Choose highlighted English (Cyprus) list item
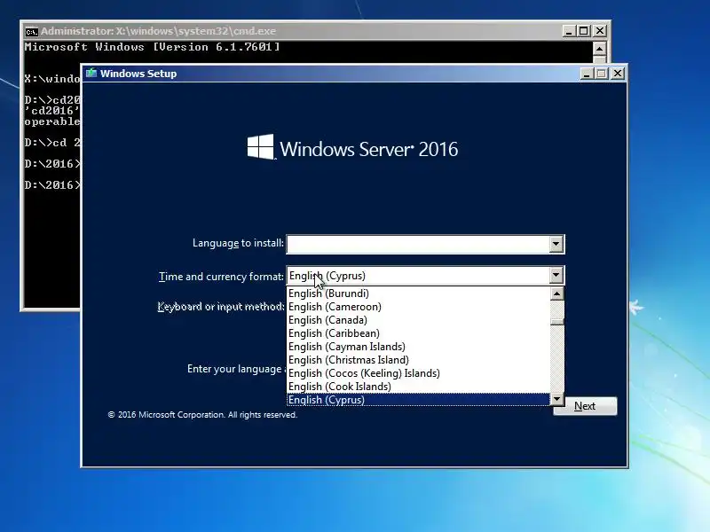710x532 pixels. coord(419,400)
